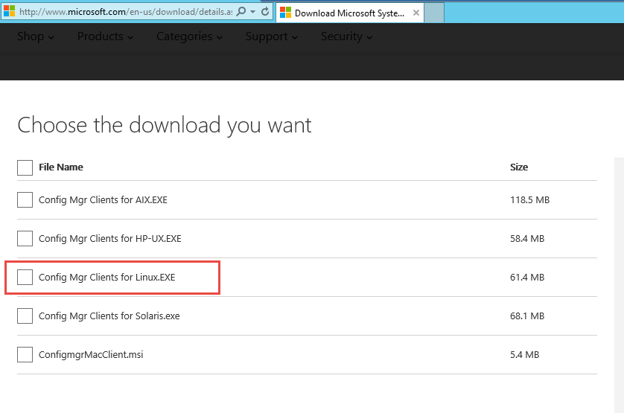Click the 58.4 MB size value
This screenshot has width=624, height=416.
point(527,238)
